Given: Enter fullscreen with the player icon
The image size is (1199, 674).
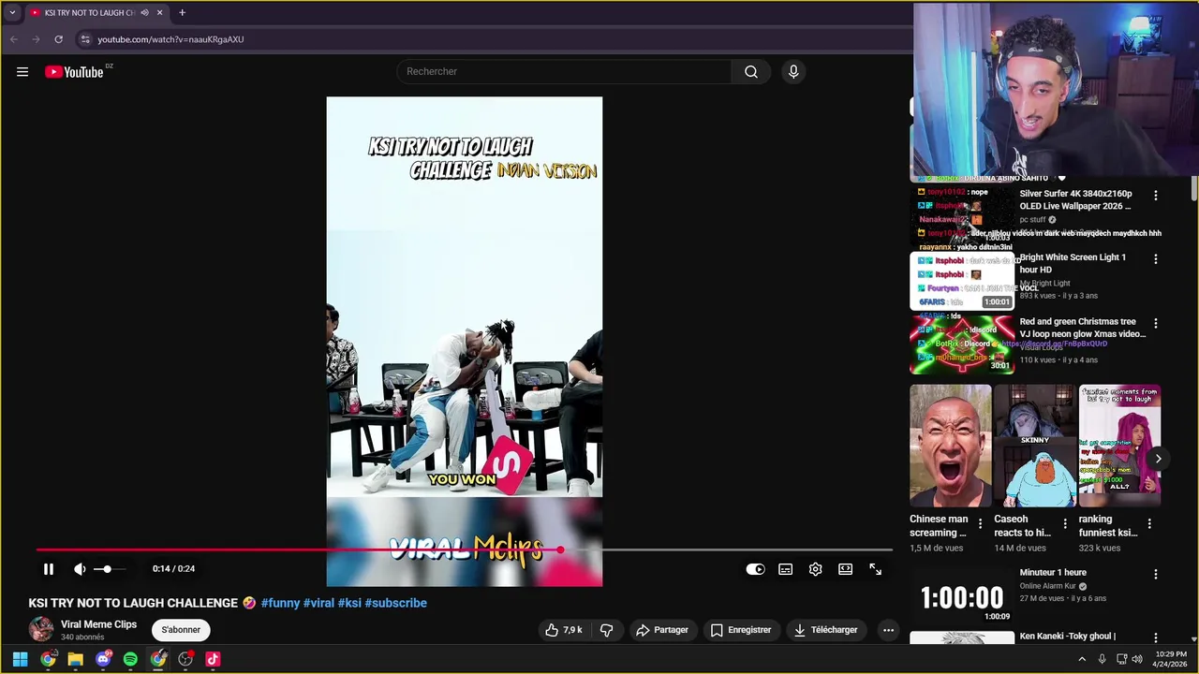Looking at the screenshot, I should (x=876, y=569).
